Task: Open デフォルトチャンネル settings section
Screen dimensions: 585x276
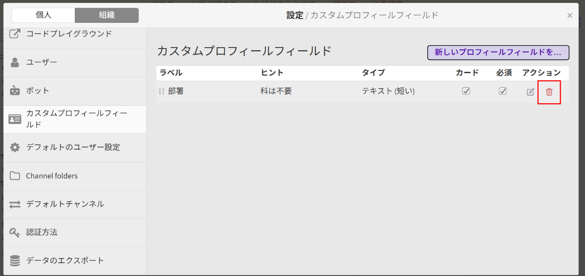Action: pos(65,204)
